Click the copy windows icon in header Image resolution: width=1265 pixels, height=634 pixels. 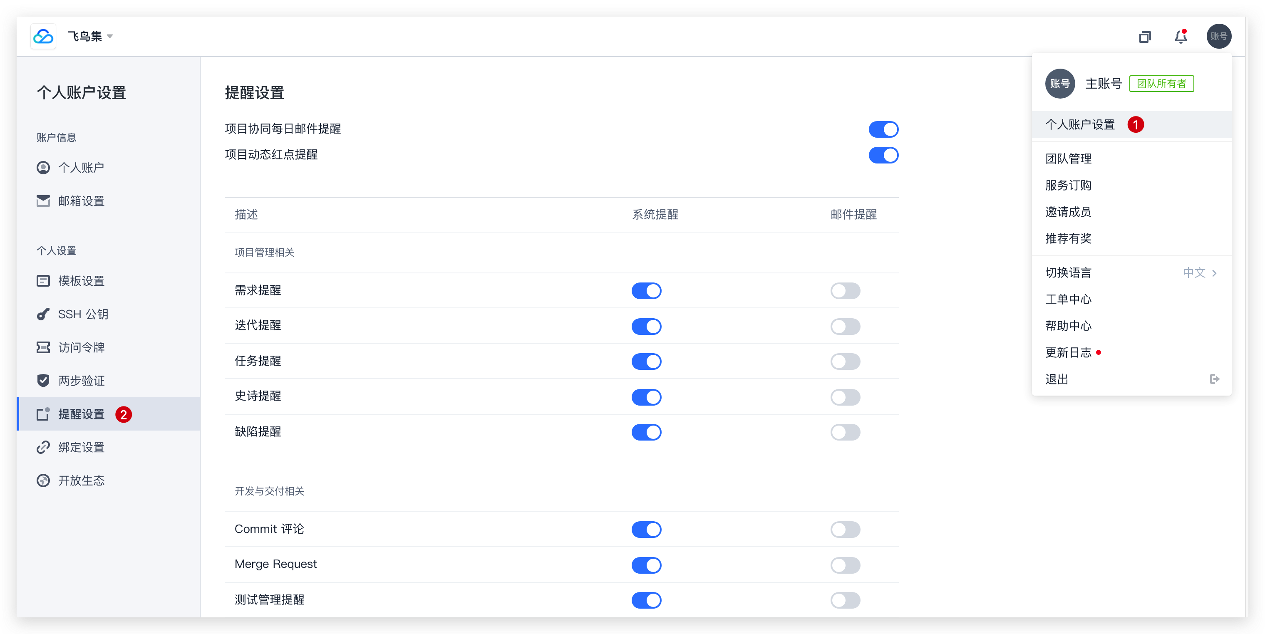point(1145,37)
